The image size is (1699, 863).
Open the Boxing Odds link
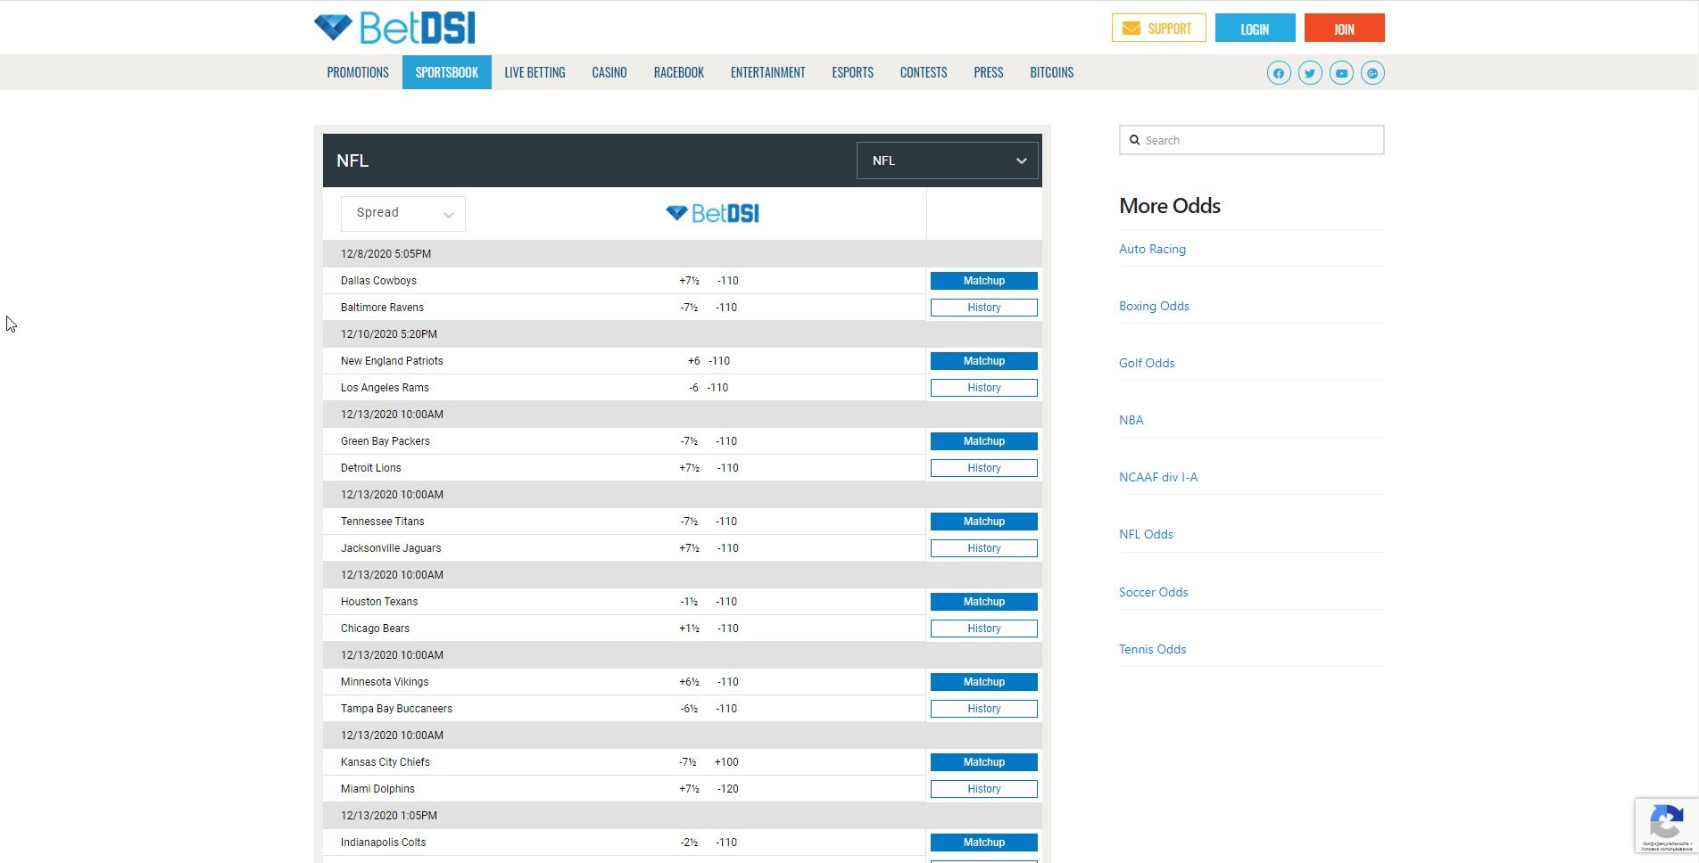pyautogui.click(x=1154, y=306)
